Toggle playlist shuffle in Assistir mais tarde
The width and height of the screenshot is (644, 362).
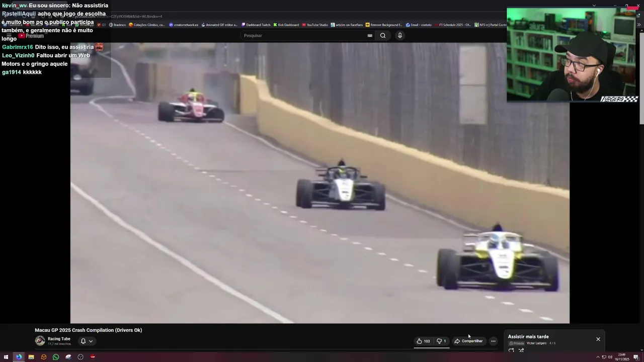point(521,350)
